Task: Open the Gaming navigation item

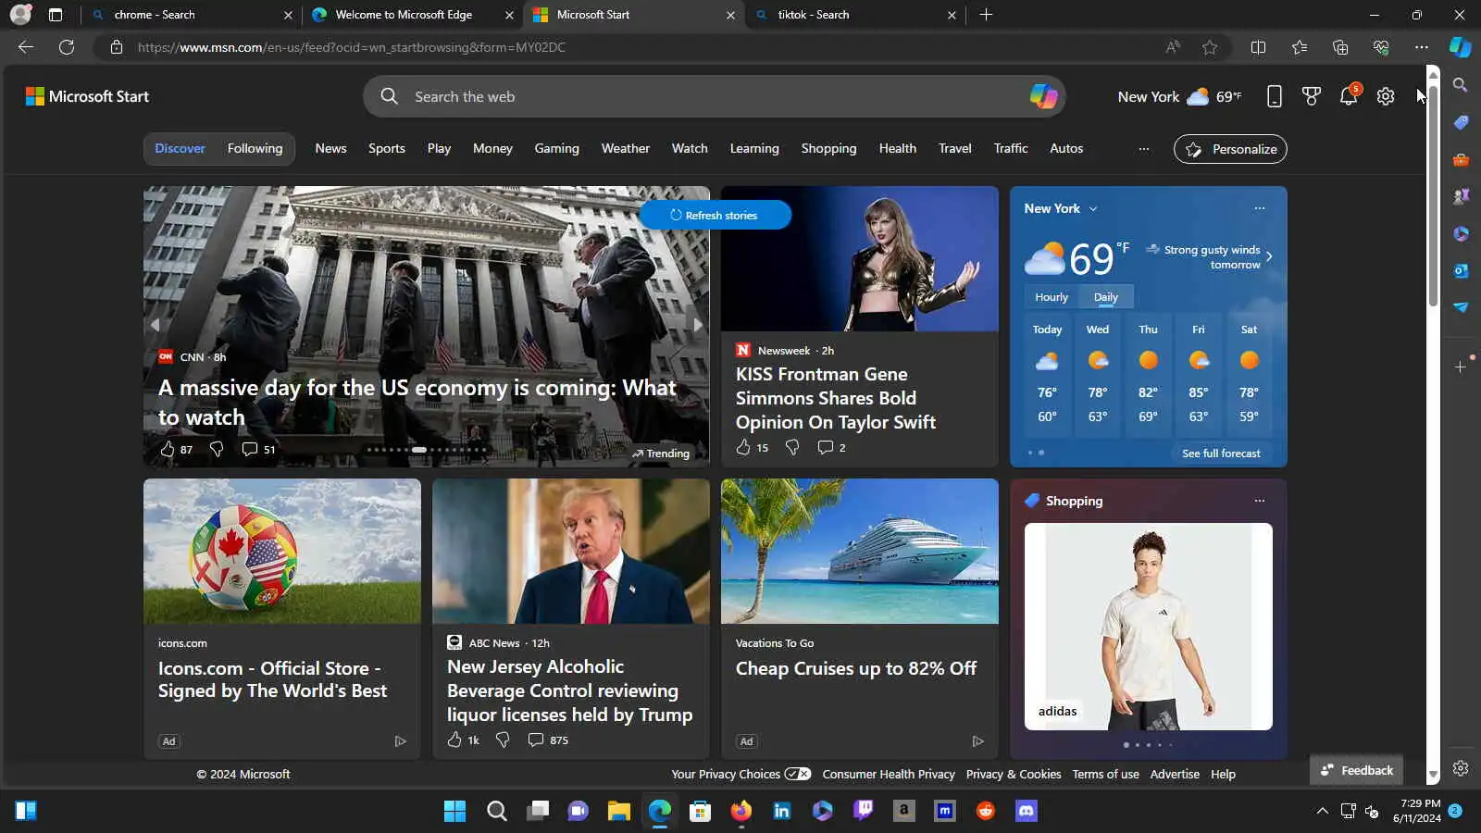Action: pos(556,148)
